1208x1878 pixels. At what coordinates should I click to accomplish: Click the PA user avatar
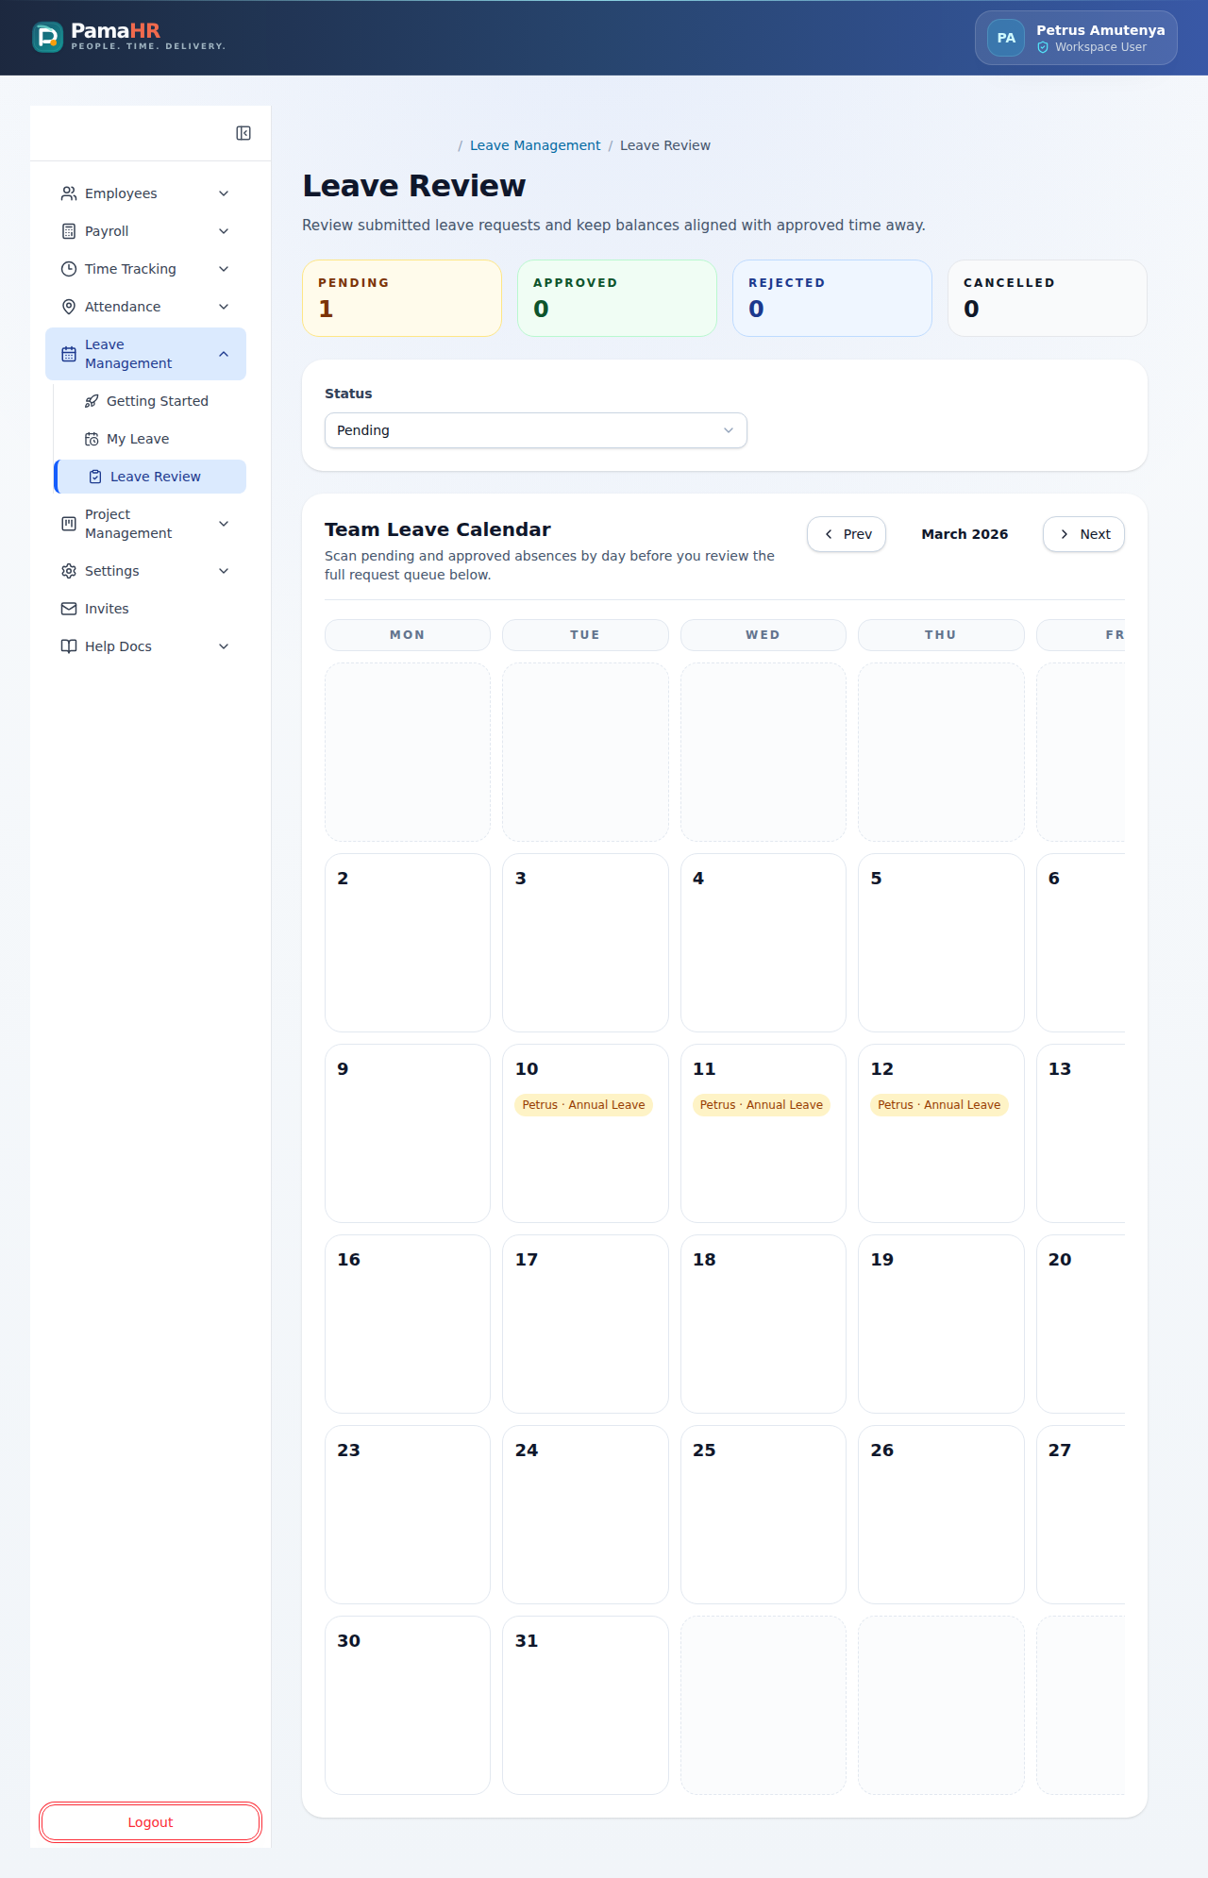(1006, 38)
